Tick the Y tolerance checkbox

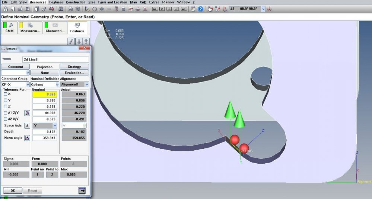[5, 100]
